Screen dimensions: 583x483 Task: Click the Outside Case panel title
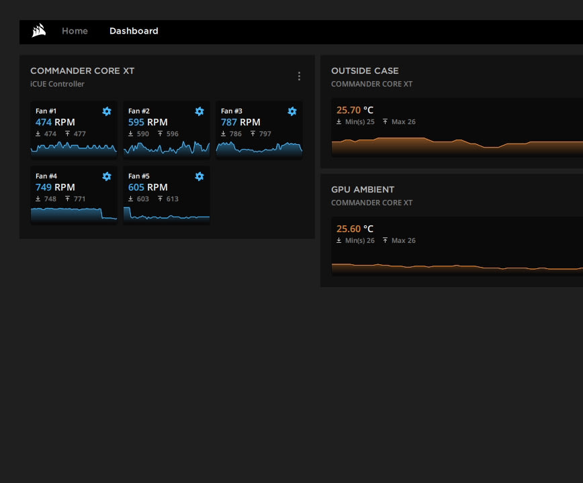[365, 70]
